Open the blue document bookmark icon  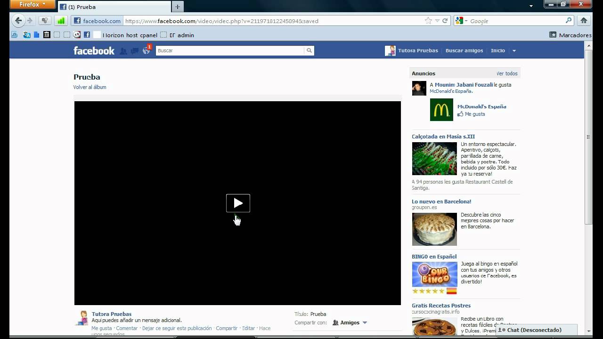tap(36, 35)
